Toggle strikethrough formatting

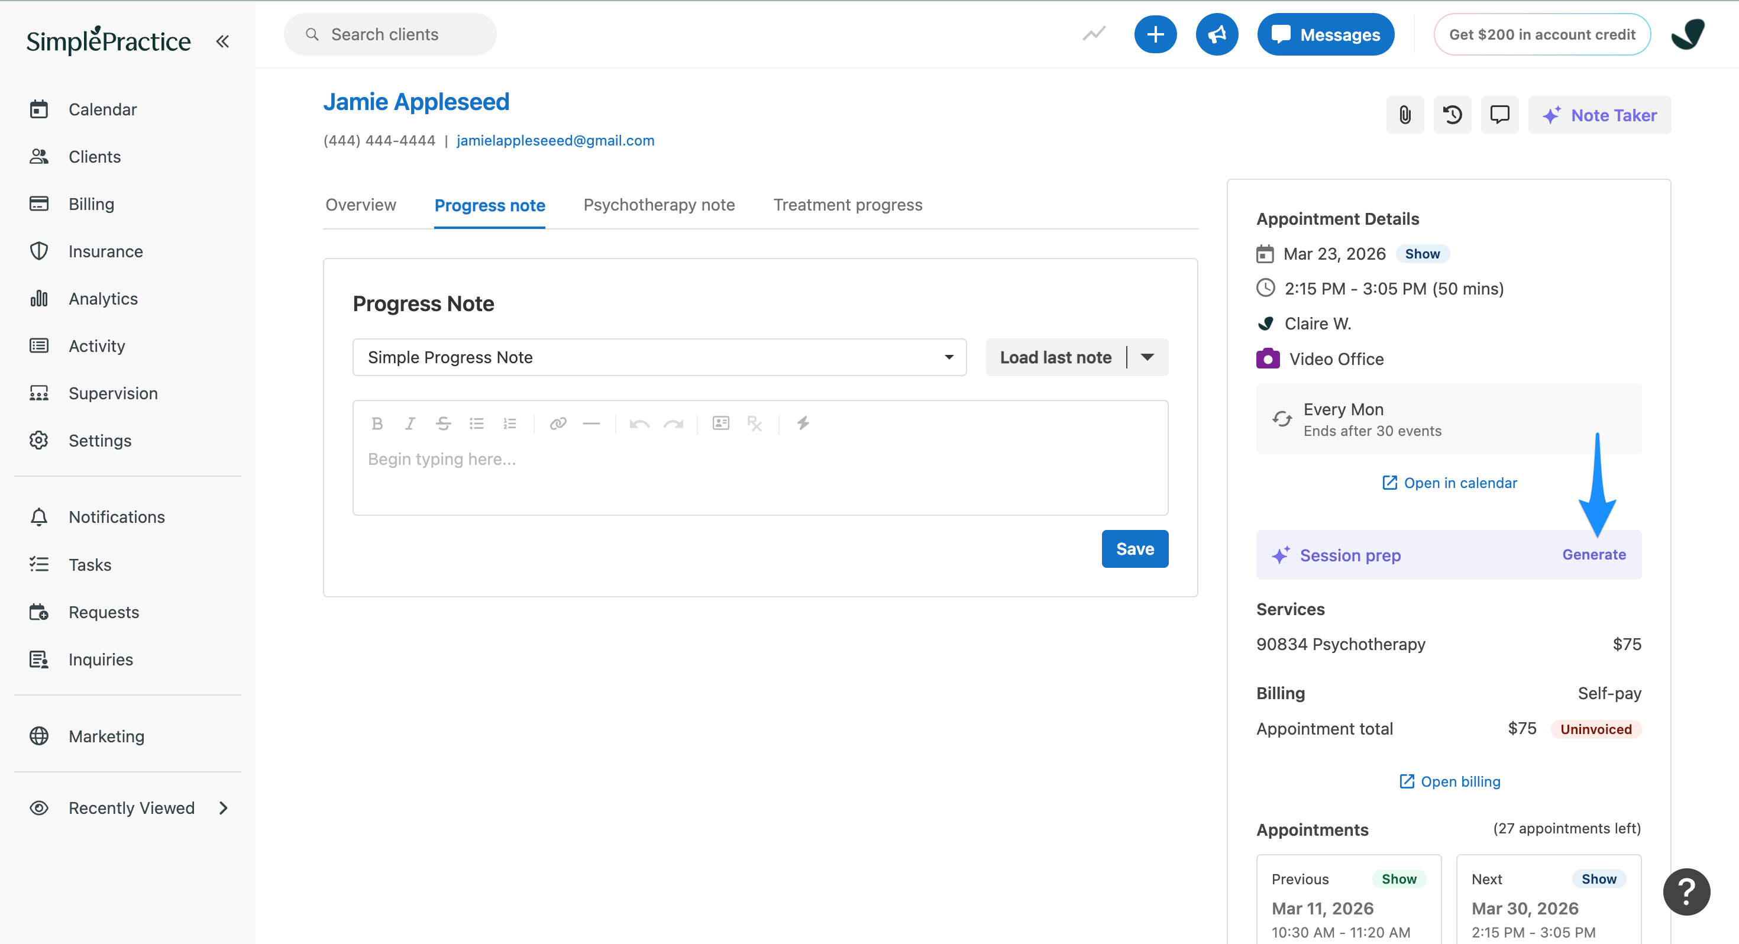click(443, 423)
